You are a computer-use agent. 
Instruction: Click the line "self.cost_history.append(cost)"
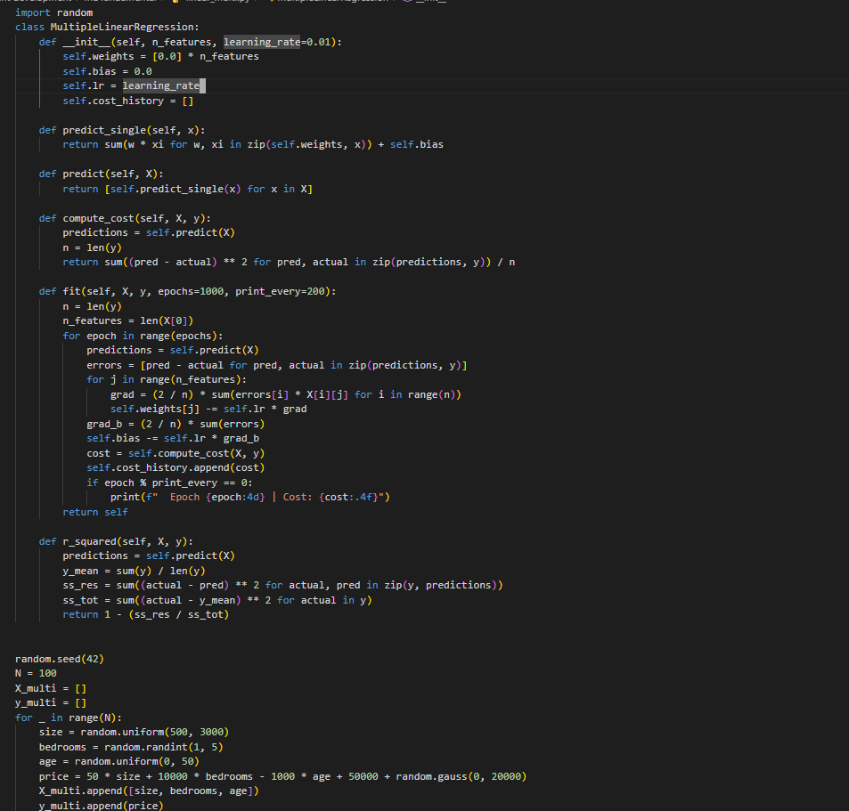(176, 468)
